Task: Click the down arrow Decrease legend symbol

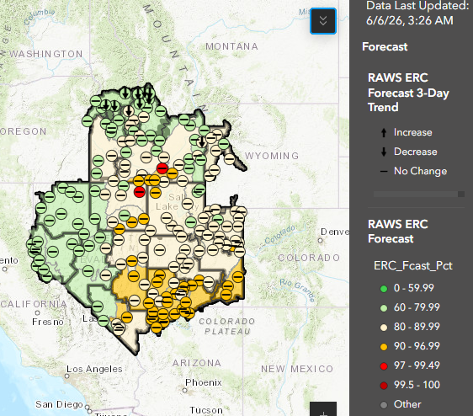Action: 384,152
